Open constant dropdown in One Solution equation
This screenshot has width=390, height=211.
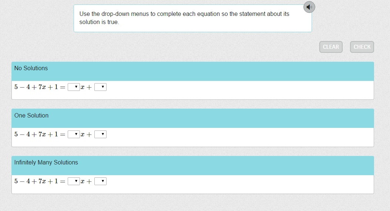(100, 135)
